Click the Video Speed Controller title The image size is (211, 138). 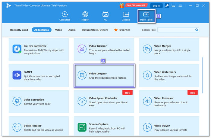point(103,98)
